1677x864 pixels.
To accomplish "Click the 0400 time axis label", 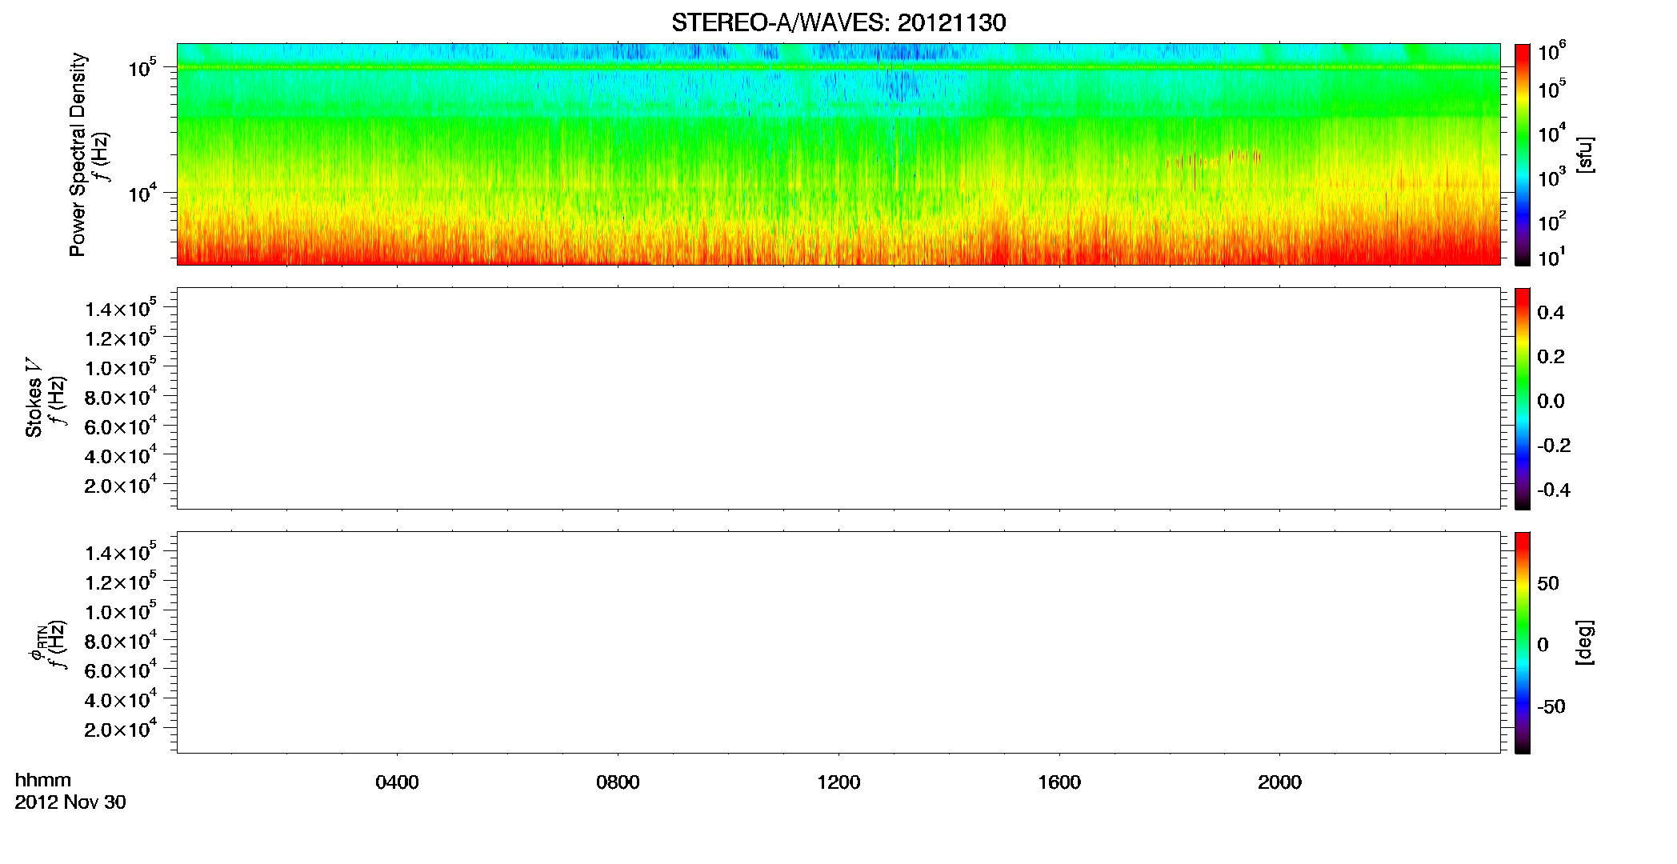I will [x=397, y=782].
